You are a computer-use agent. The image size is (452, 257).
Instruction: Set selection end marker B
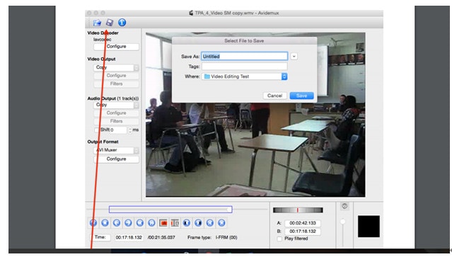175,223
